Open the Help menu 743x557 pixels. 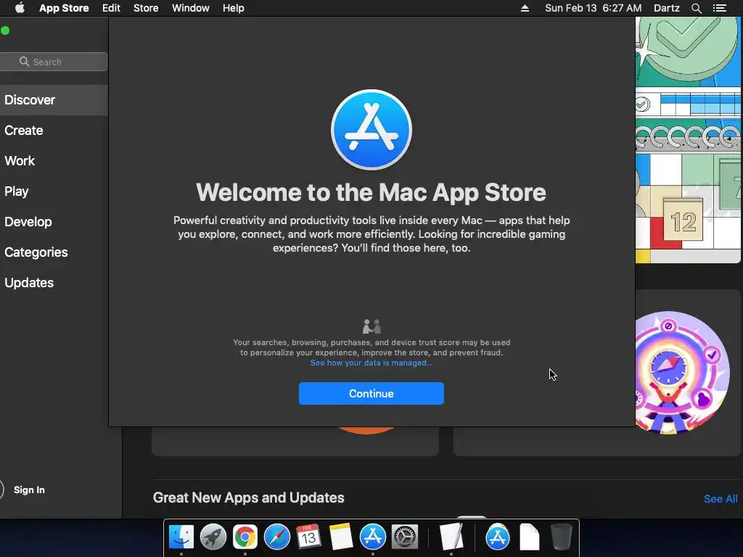(x=233, y=8)
